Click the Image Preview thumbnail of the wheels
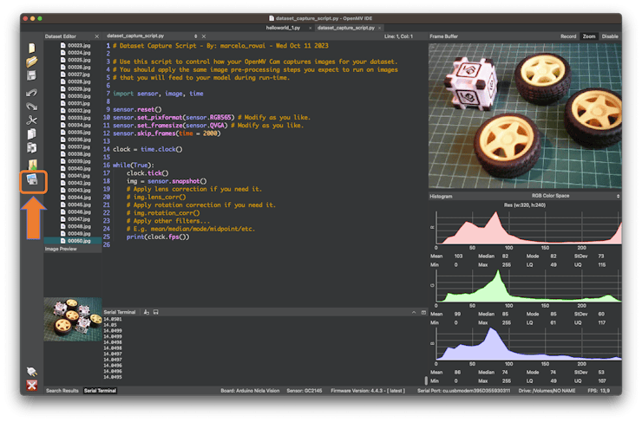The width and height of the screenshot is (642, 422). [x=71, y=319]
